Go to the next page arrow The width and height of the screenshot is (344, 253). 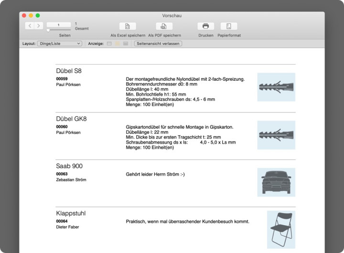39,25
